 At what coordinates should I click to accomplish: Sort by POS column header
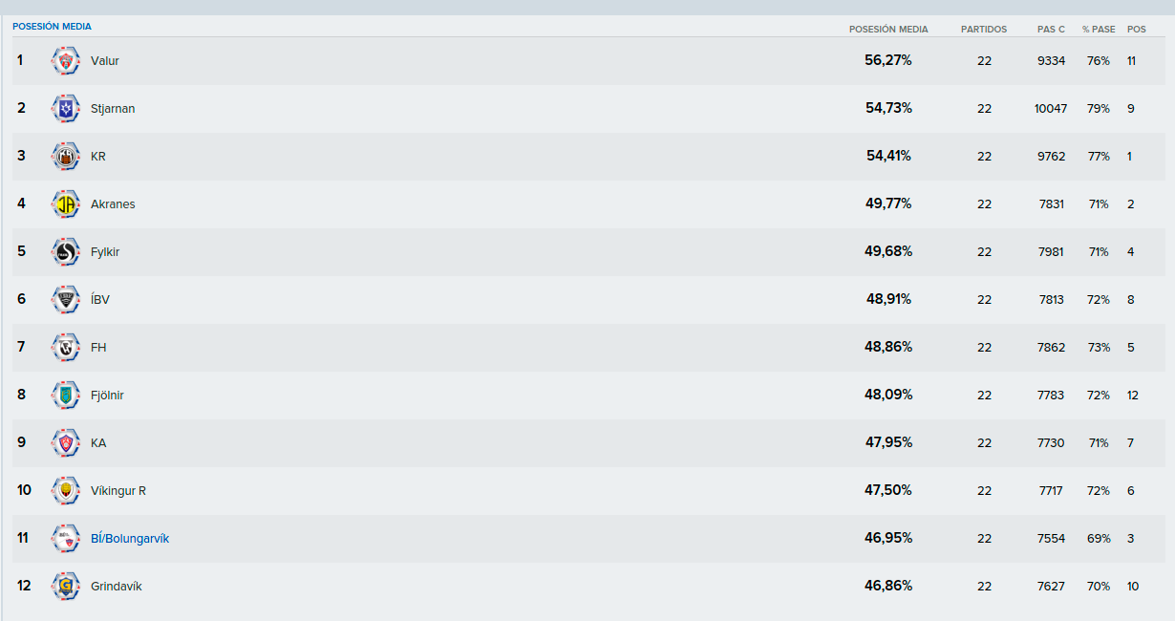[x=1137, y=30]
